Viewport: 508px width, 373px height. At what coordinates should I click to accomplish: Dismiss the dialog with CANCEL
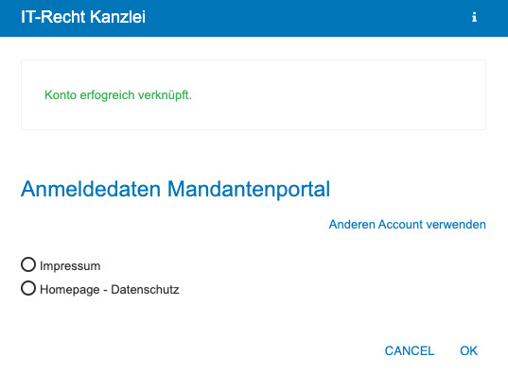[x=410, y=350]
